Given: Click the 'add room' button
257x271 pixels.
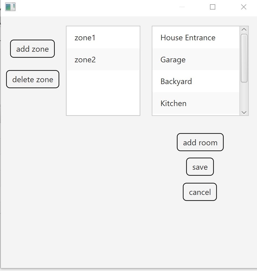Looking at the screenshot, I should [200, 142].
